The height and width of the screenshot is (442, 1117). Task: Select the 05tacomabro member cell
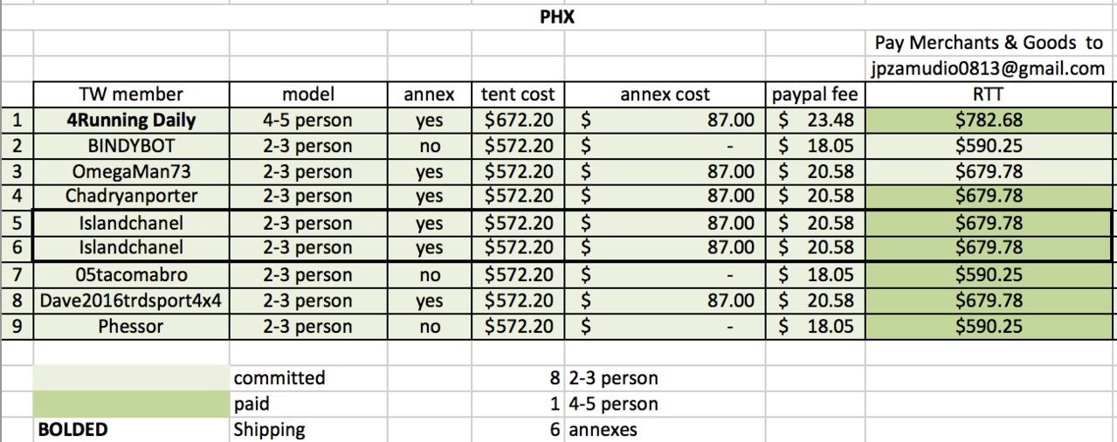point(131,275)
